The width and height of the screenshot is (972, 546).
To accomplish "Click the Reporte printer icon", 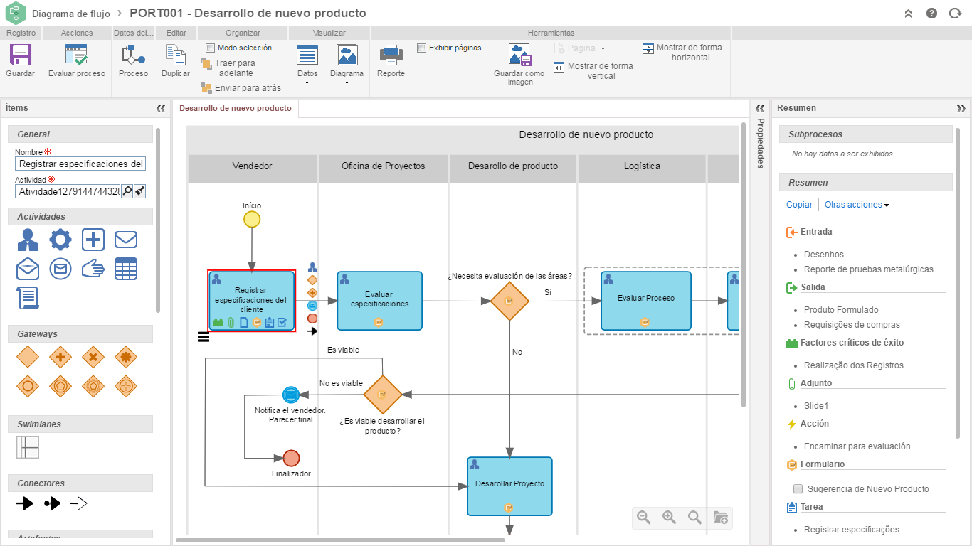I will click(x=391, y=55).
